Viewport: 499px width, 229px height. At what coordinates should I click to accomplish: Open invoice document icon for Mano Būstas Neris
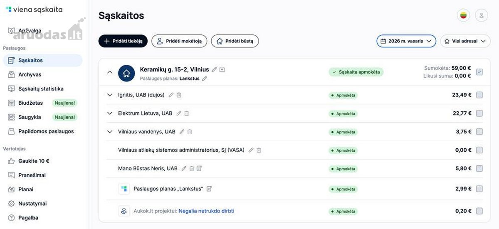coord(199,168)
